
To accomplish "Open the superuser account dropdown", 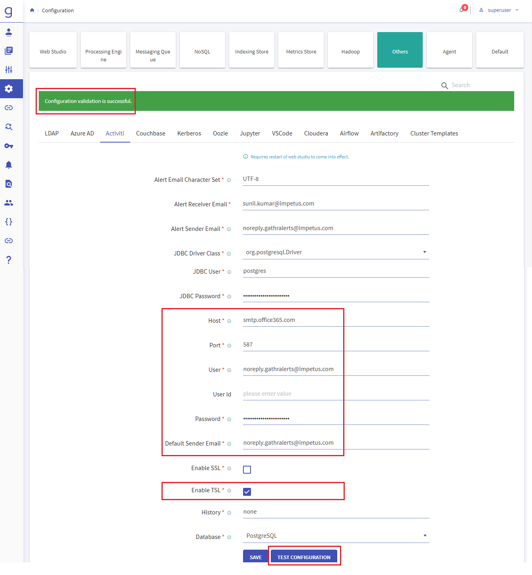I will point(500,10).
